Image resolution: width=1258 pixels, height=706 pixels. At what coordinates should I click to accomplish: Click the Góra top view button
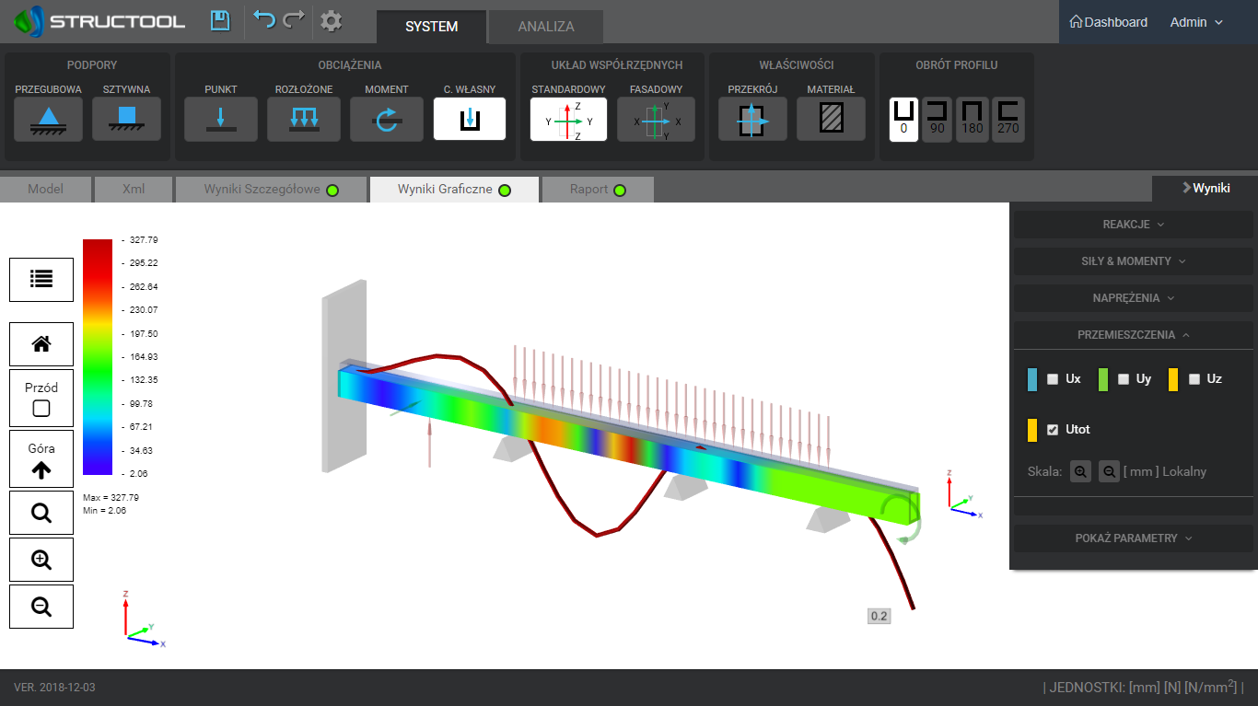41,459
